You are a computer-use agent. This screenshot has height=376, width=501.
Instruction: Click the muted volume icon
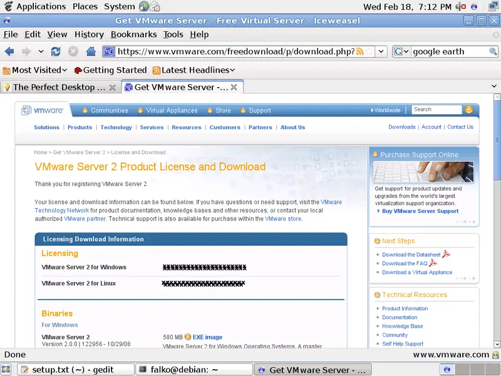[x=461, y=6]
